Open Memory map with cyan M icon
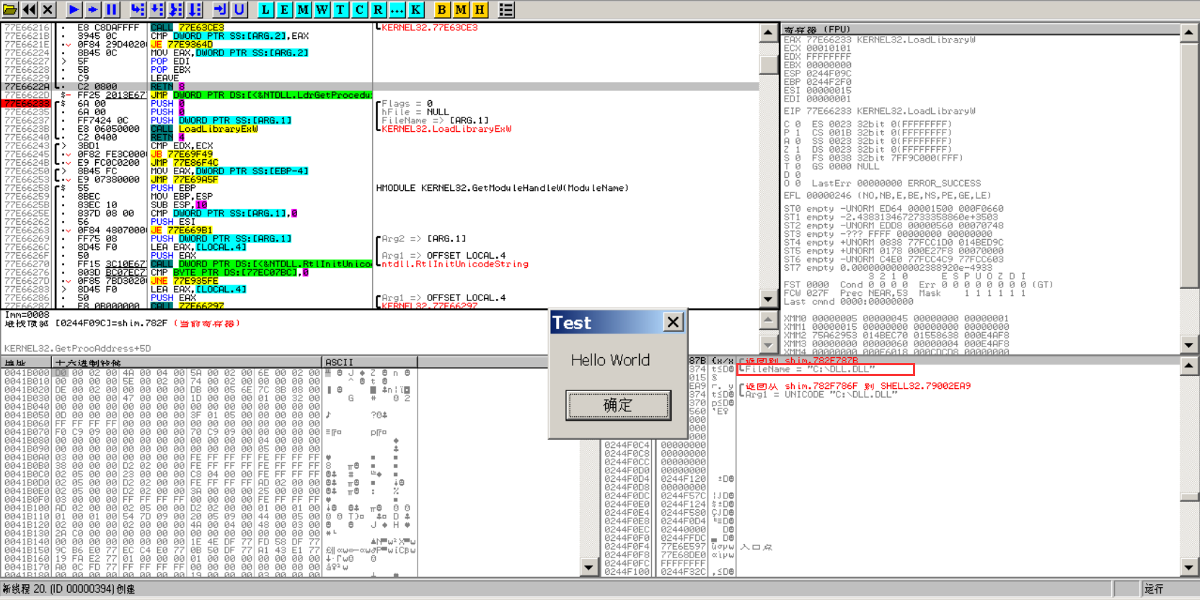The height and width of the screenshot is (600, 1200). pyautogui.click(x=304, y=9)
